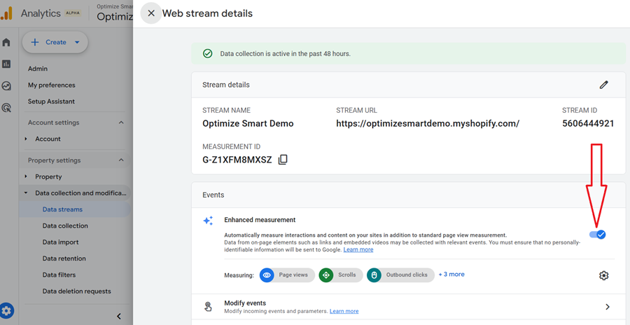The height and width of the screenshot is (325, 630).
Task: Click the stream URL text
Action: click(428, 124)
